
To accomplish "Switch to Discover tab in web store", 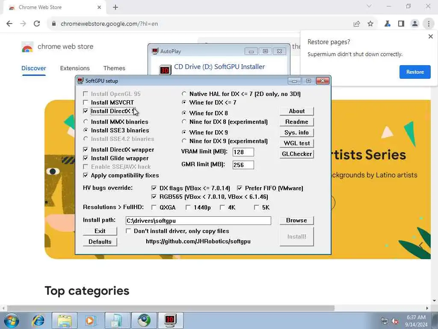I will [33, 68].
